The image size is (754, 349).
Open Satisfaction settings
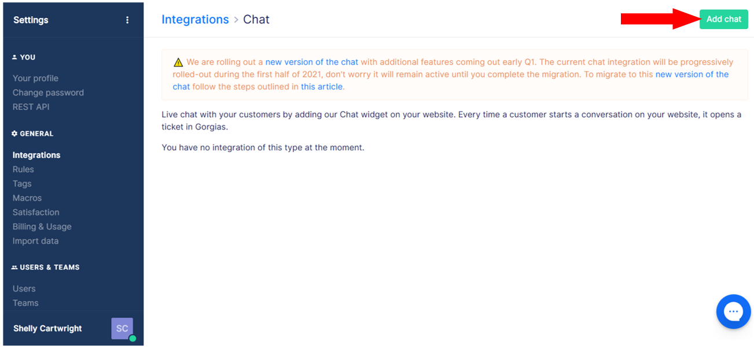pos(36,212)
